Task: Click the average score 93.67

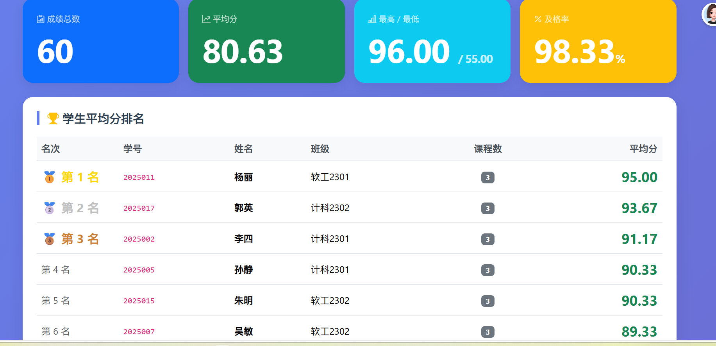Action: [639, 208]
